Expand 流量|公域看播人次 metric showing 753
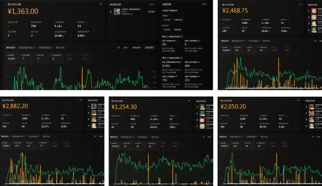 [170, 76]
